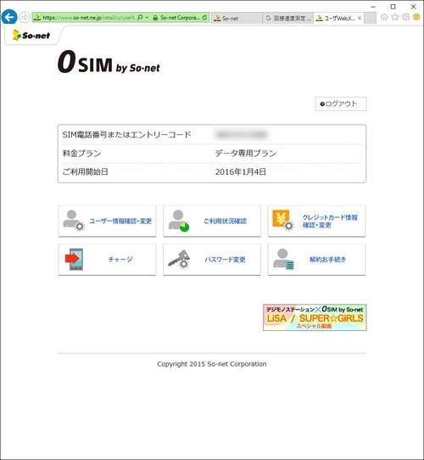
Task: Open ユーザー情報確認・変更
Action: (x=108, y=221)
